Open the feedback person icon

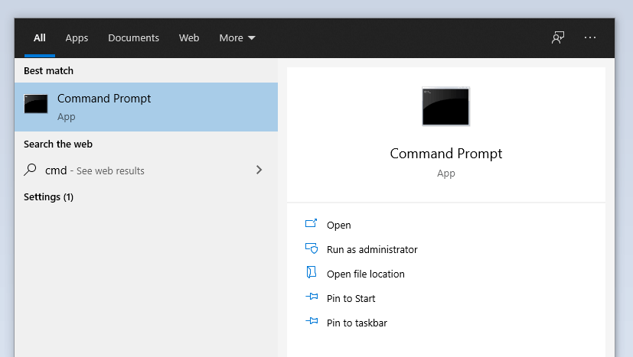point(558,37)
